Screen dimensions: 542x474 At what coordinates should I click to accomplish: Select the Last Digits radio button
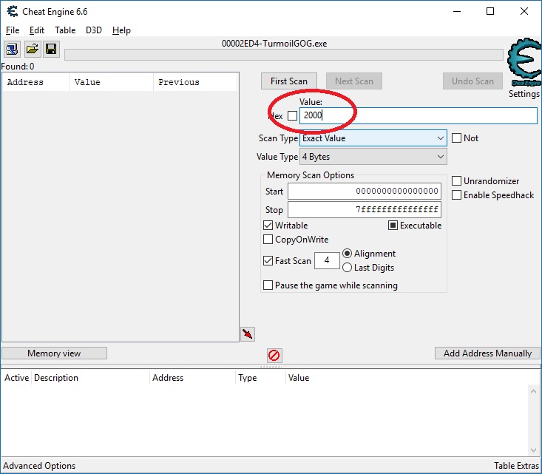pos(347,268)
